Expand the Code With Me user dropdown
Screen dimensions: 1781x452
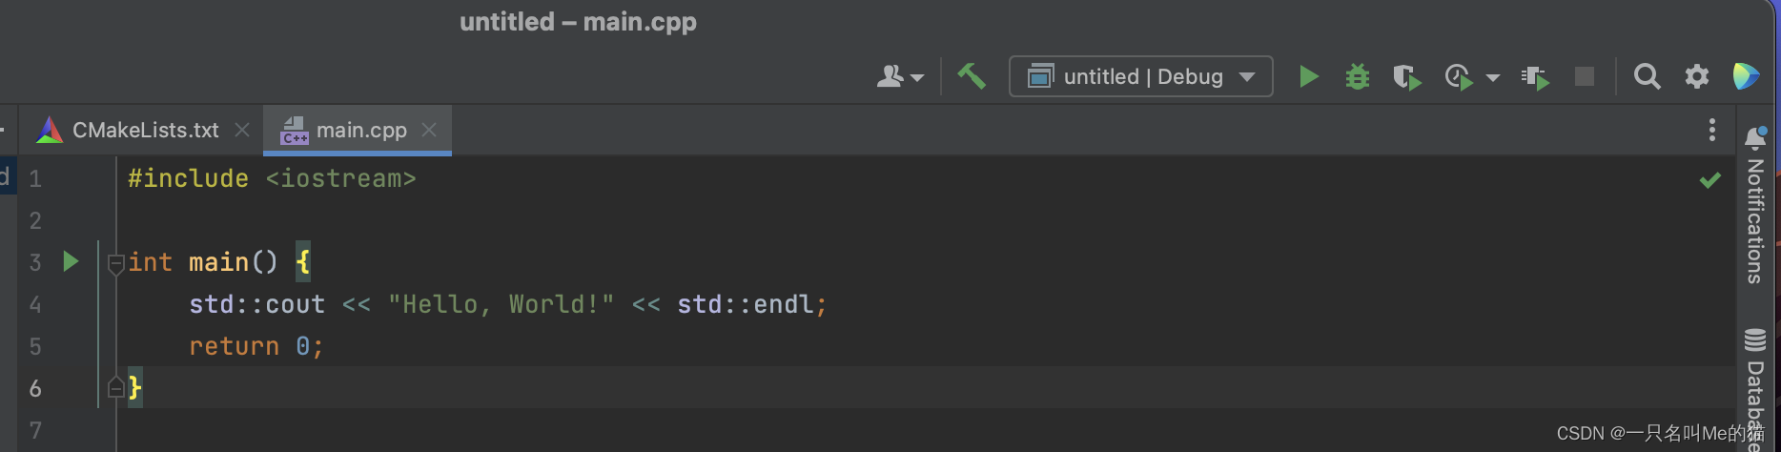click(x=899, y=76)
